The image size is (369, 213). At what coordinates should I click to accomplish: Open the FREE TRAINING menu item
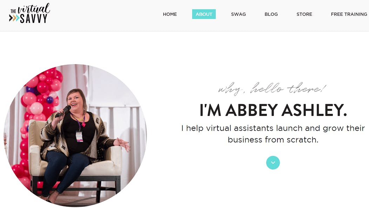click(349, 14)
